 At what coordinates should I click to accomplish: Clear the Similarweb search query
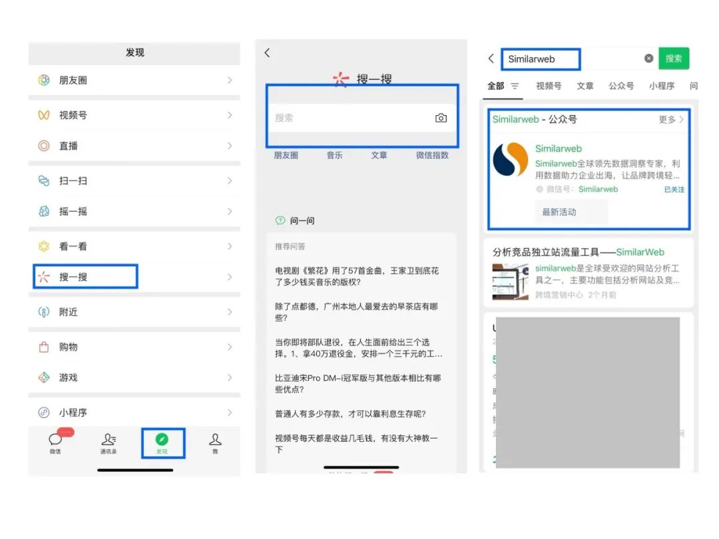(x=648, y=58)
